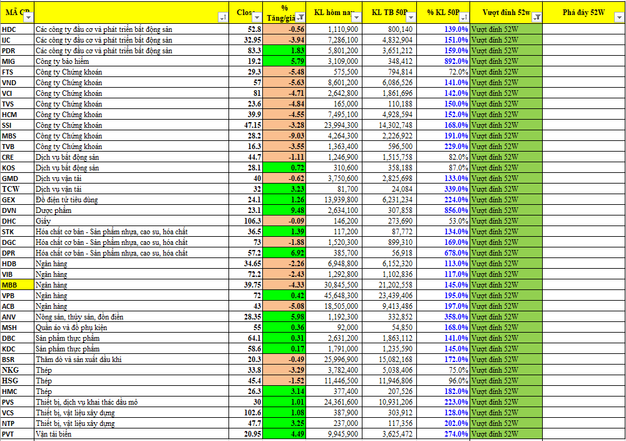Click the green 9.48 change cell for DVN
This screenshot has height=441, width=626.
pyautogui.click(x=284, y=210)
